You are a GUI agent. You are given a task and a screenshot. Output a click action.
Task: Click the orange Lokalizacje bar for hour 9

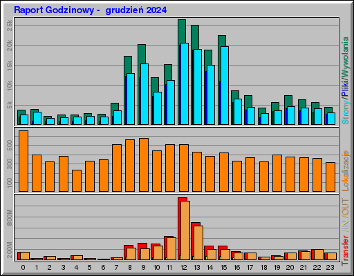144,165
